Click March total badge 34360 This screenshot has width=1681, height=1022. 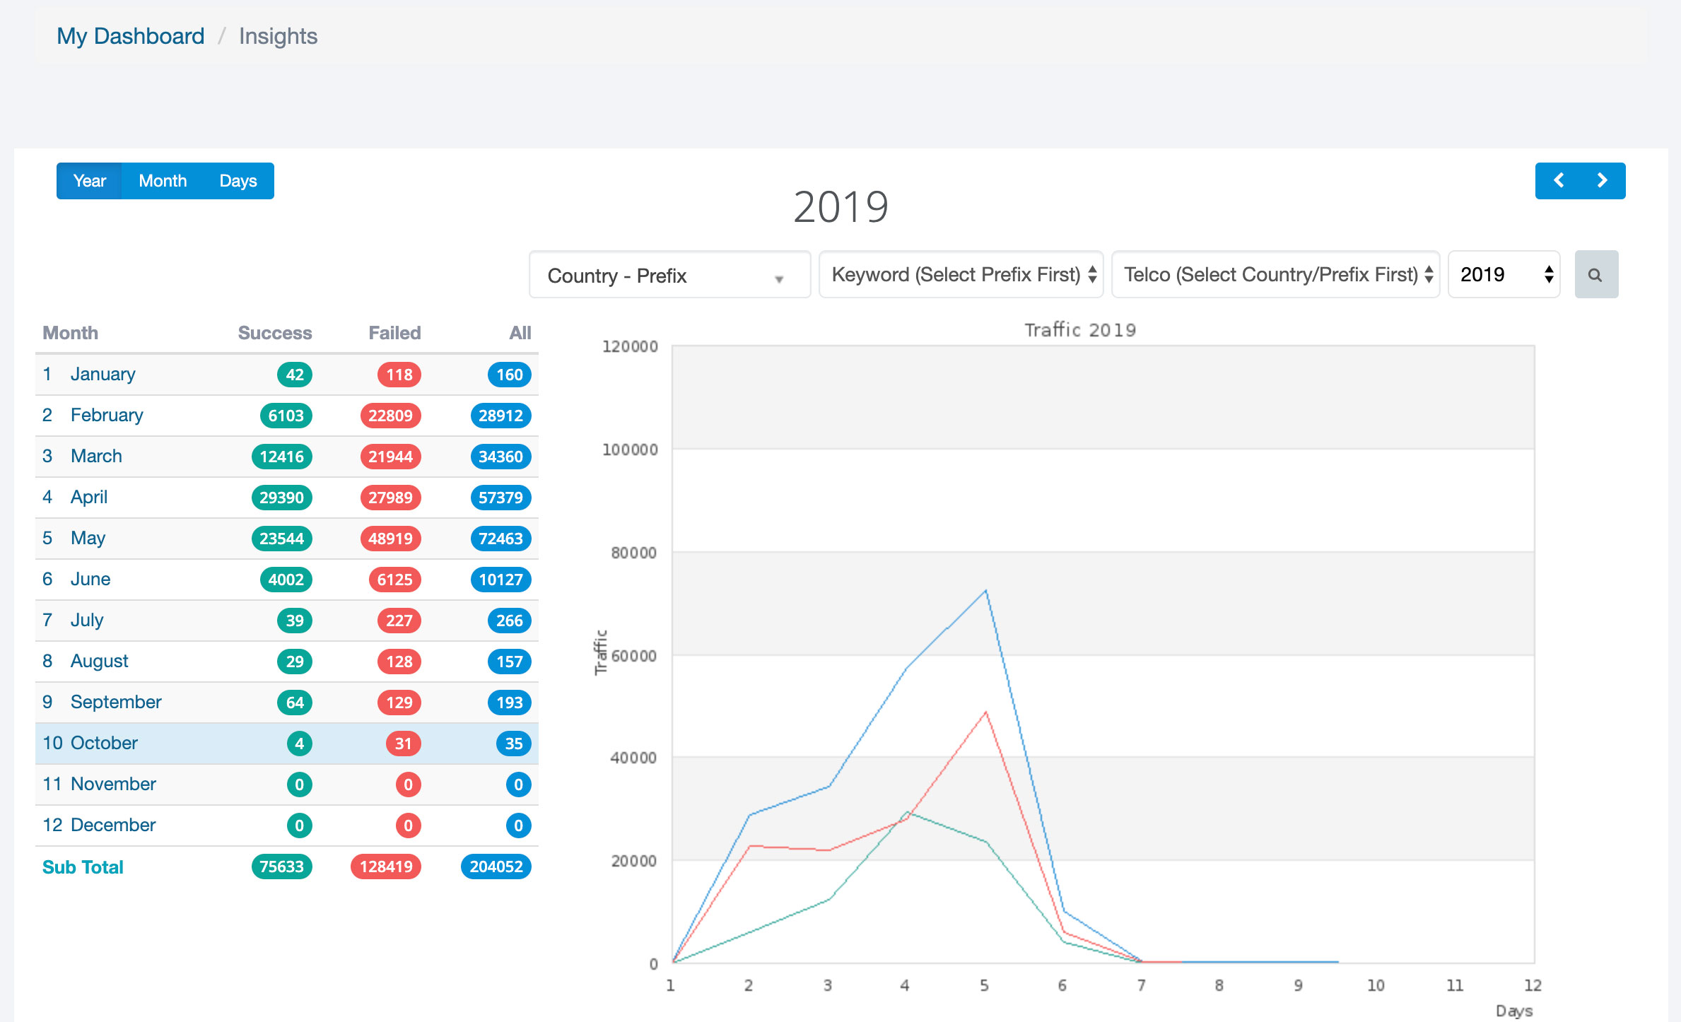click(x=501, y=457)
